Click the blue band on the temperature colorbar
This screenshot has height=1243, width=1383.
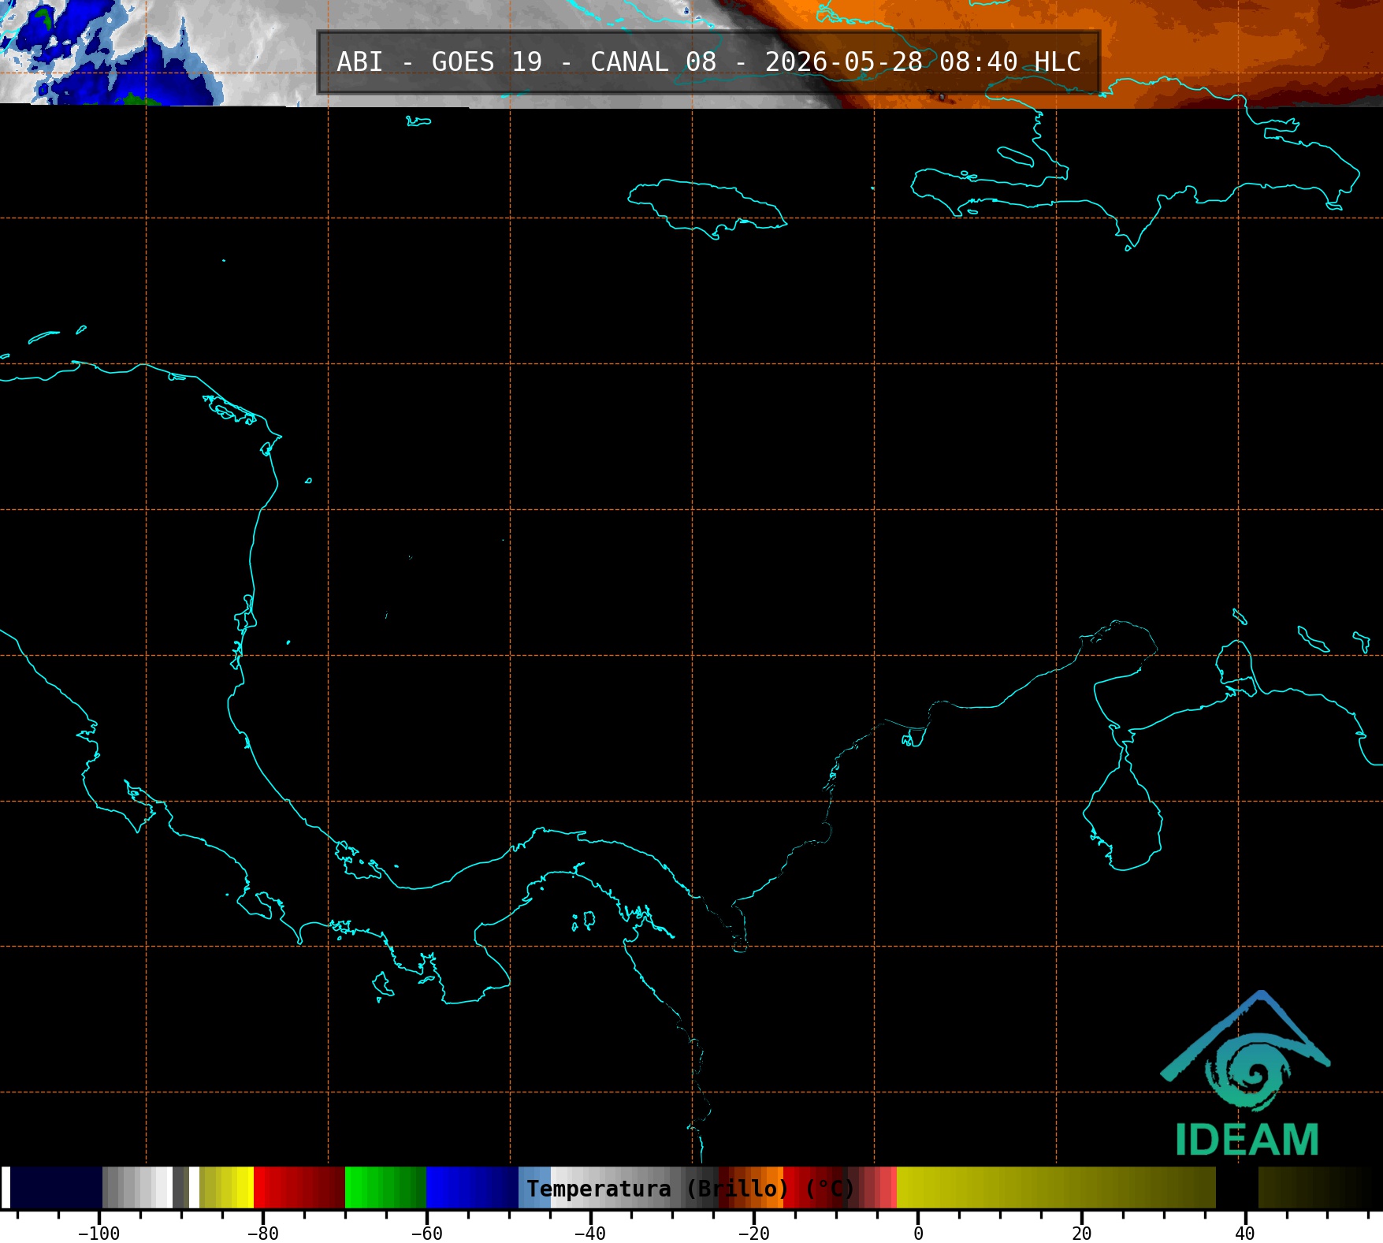[x=472, y=1187]
